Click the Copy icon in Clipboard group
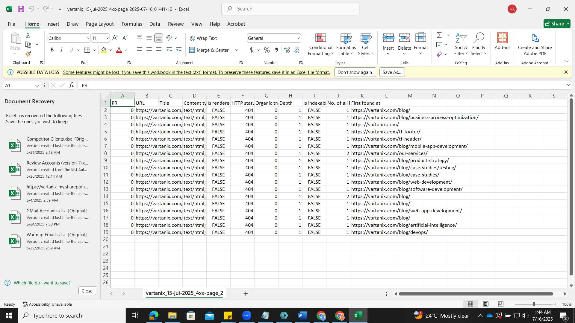575x323 pixels. click(28, 45)
